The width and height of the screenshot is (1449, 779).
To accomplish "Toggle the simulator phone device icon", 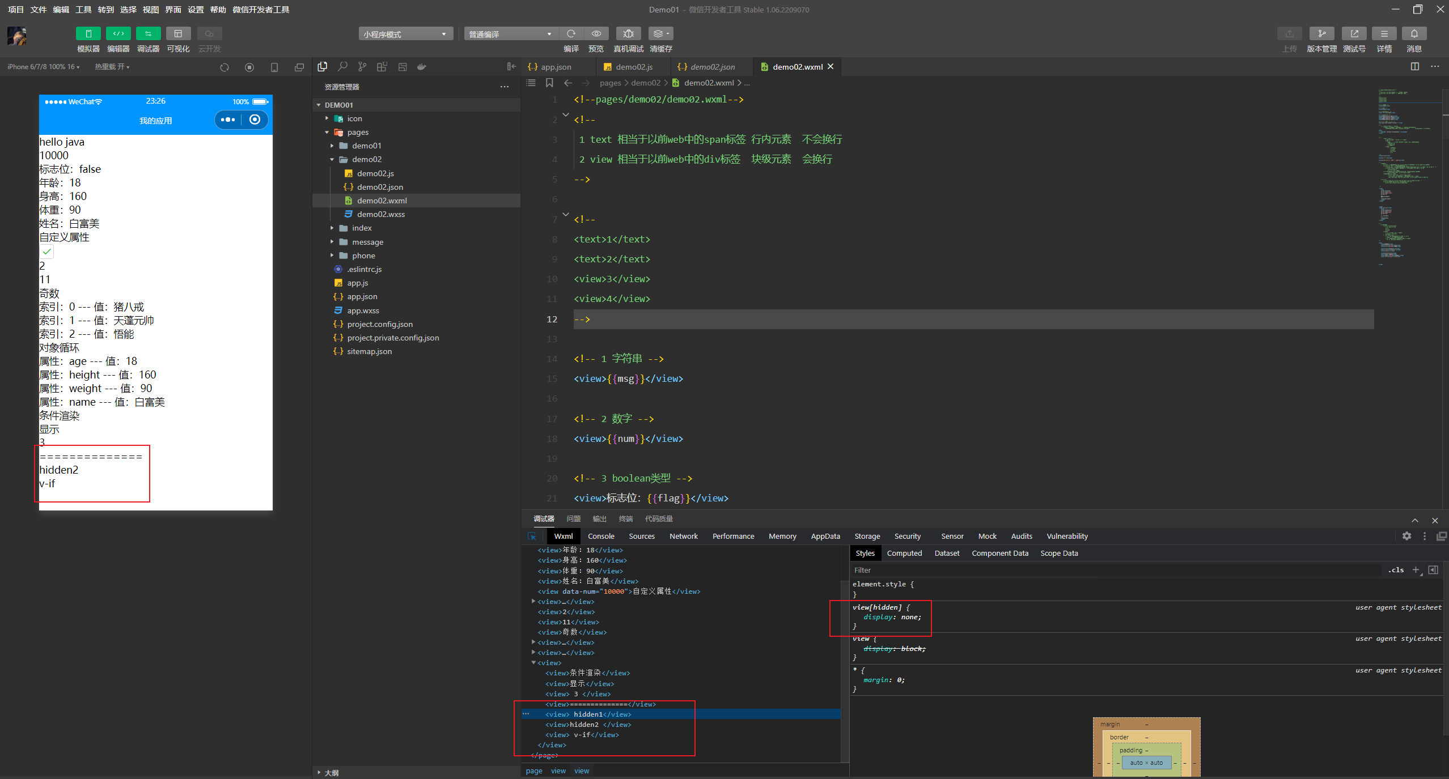I will 274,67.
